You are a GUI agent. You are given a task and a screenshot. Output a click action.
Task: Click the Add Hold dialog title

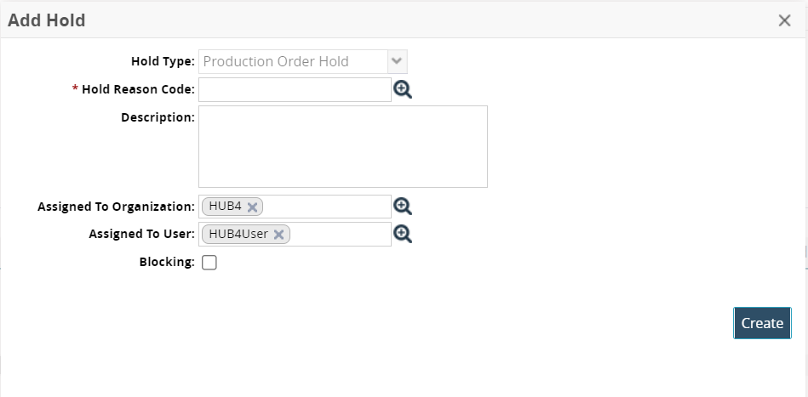(47, 20)
